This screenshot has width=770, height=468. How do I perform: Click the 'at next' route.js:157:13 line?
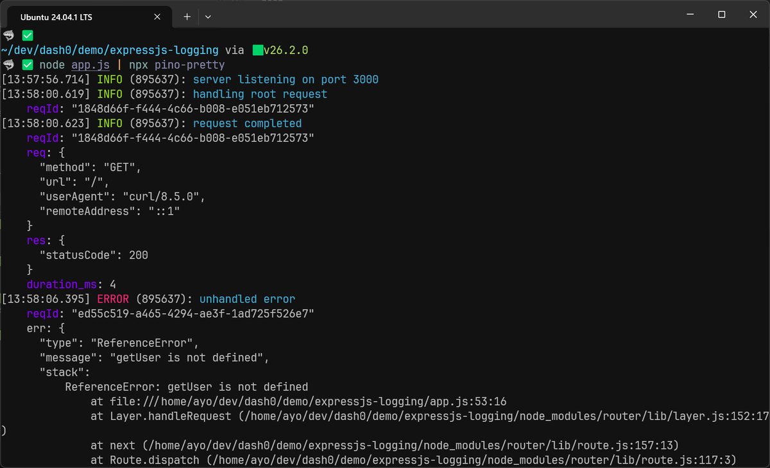coord(385,446)
